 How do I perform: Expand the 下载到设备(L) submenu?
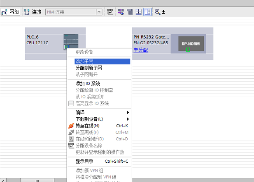click(99, 119)
